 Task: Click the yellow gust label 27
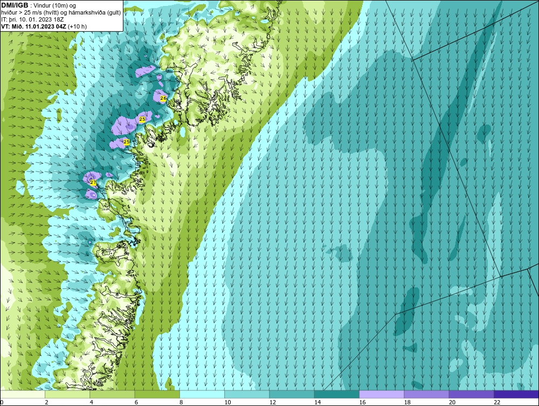tap(93, 183)
